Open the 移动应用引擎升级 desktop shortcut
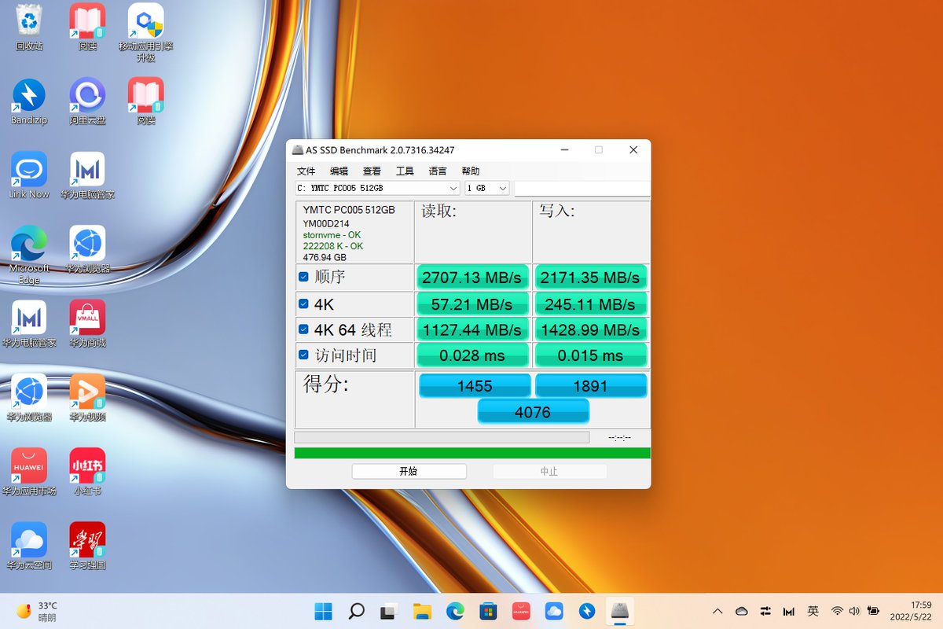 tap(145, 32)
